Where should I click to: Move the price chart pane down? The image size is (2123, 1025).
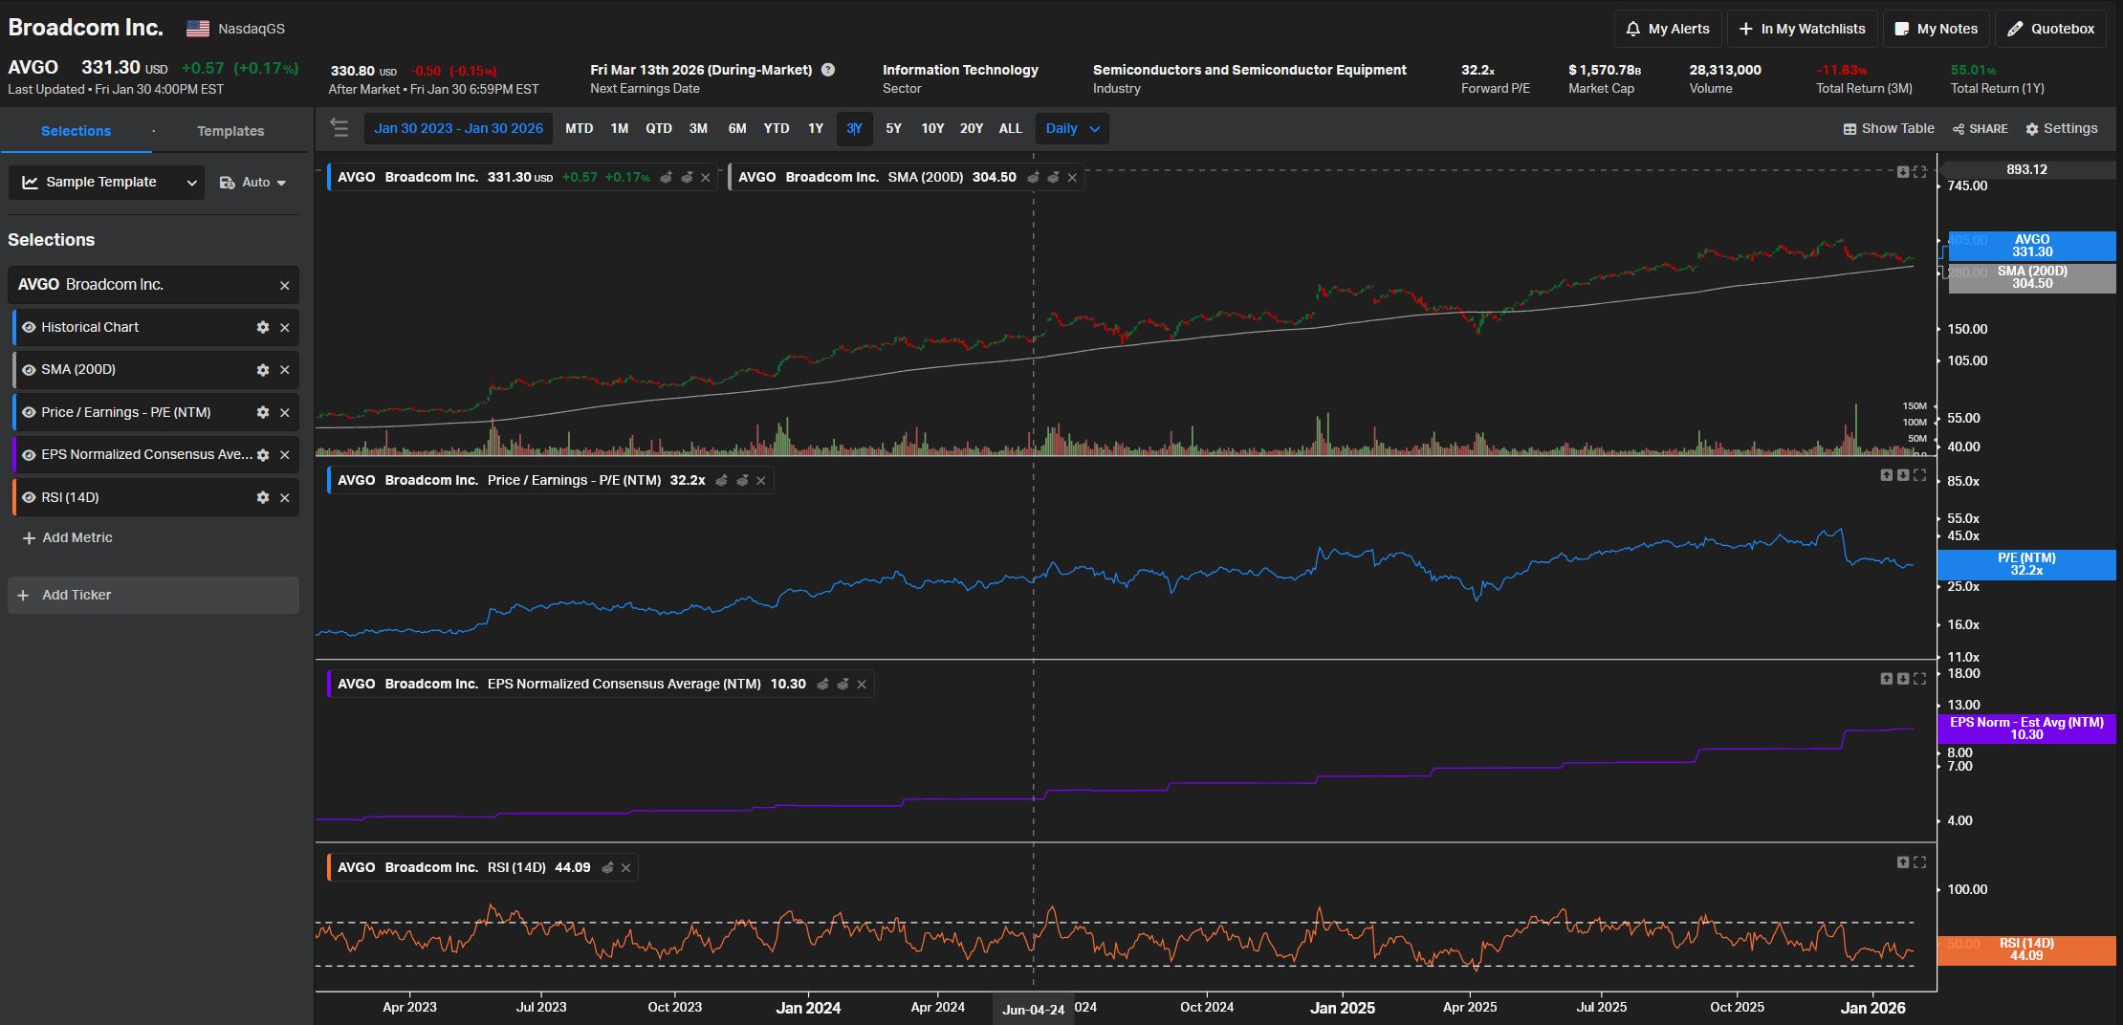tap(1903, 172)
